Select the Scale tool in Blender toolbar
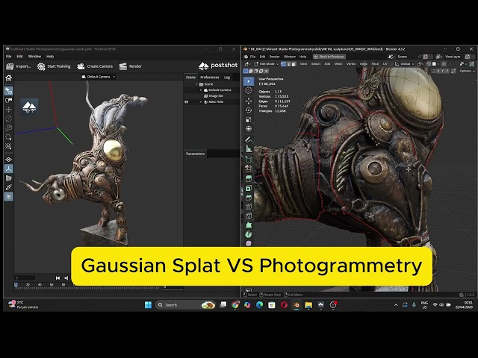The width and height of the screenshot is (478, 358). tap(249, 119)
